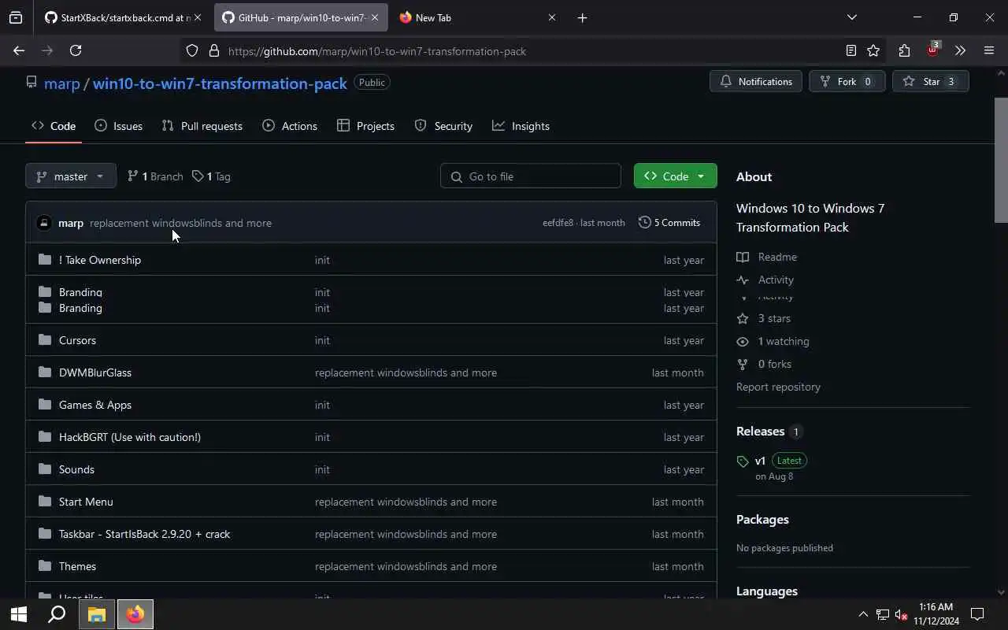
Task: Show more tools overflow chevrons
Action: [x=960, y=50]
